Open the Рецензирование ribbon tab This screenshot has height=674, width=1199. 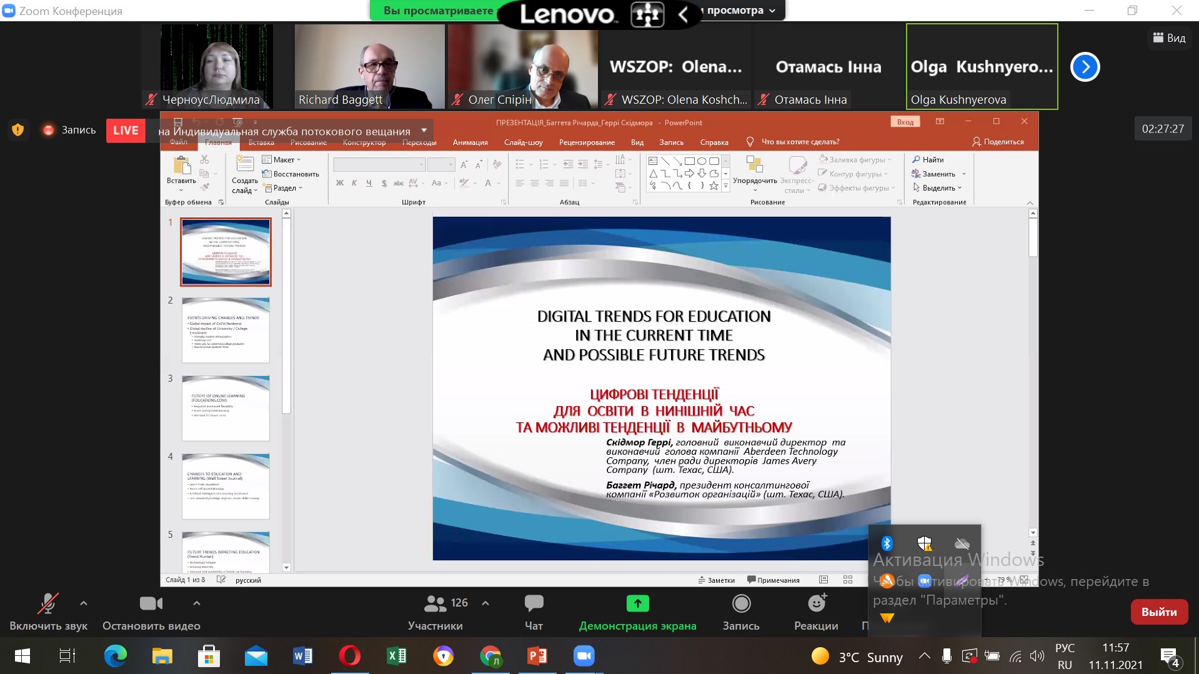[587, 142]
